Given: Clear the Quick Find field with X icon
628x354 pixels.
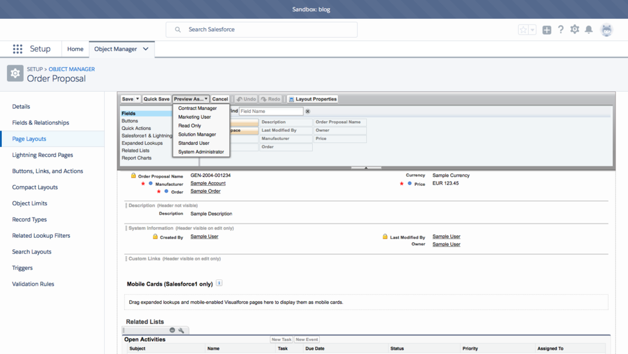Looking at the screenshot, I should 308,111.
